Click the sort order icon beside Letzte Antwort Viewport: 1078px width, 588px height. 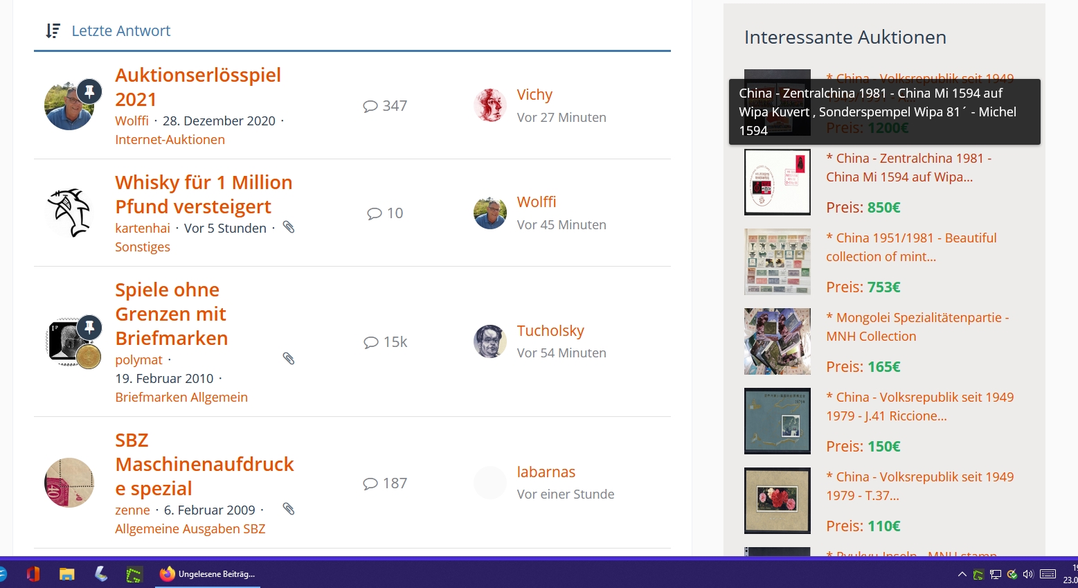tap(53, 31)
